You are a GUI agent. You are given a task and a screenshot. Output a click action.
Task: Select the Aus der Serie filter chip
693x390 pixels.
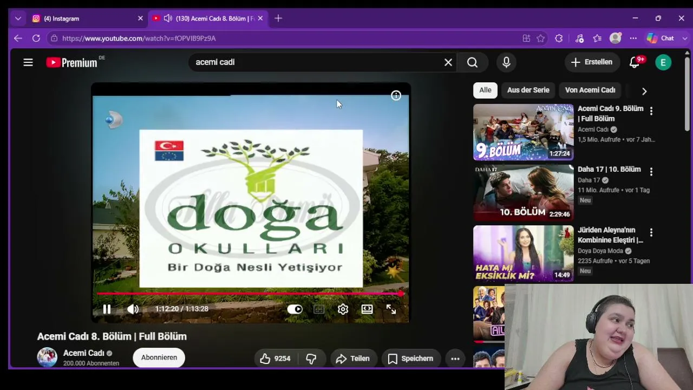click(x=528, y=90)
